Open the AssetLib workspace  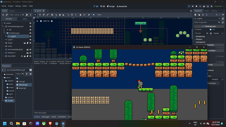pos(122,6)
